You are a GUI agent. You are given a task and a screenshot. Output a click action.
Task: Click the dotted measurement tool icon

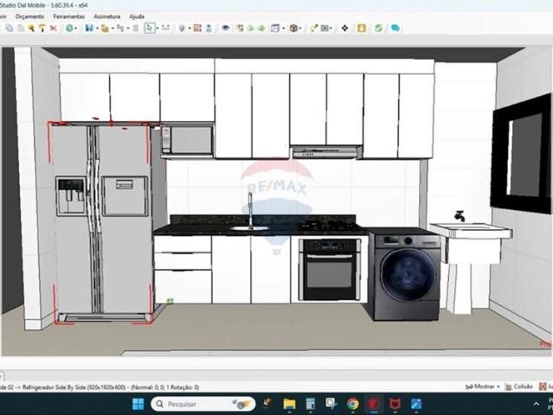[x=166, y=29]
